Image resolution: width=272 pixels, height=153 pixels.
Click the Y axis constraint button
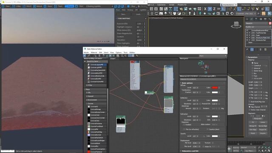tap(210, 9)
